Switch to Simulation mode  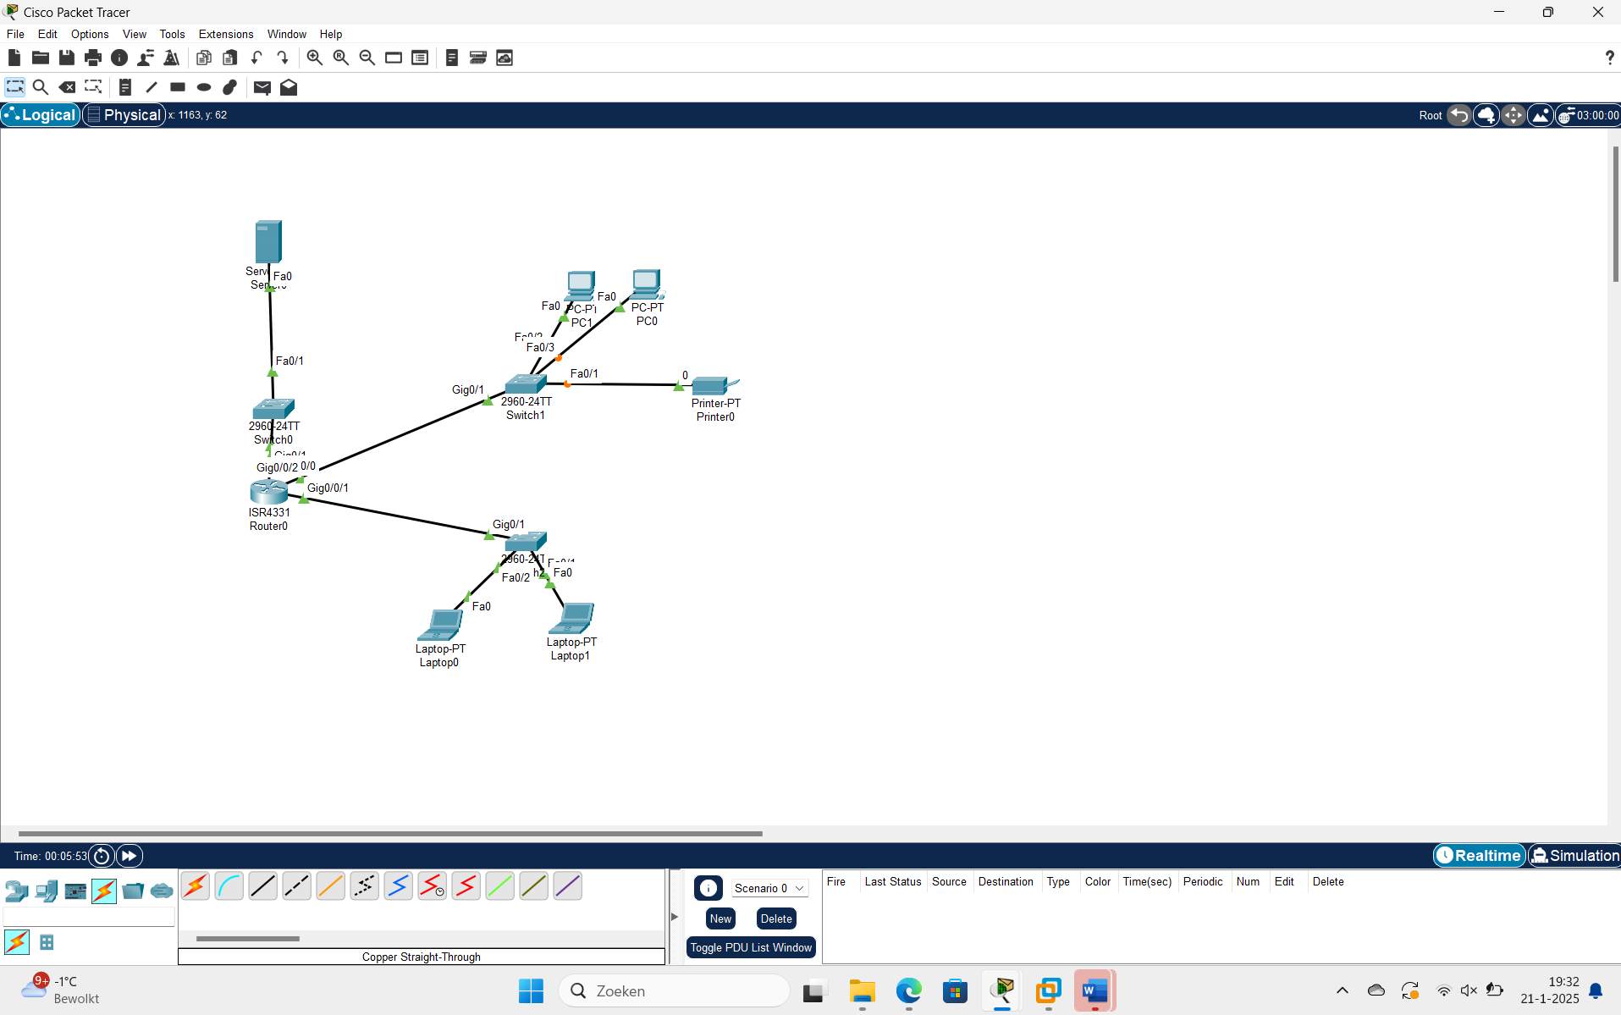(1574, 855)
